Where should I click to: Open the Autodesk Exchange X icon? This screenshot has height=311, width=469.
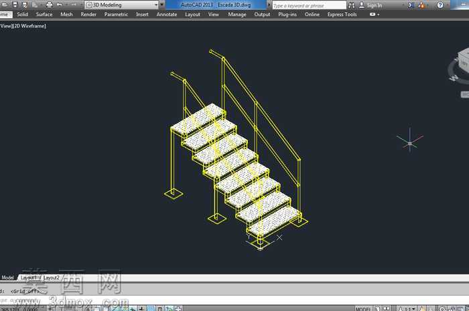[411, 5]
